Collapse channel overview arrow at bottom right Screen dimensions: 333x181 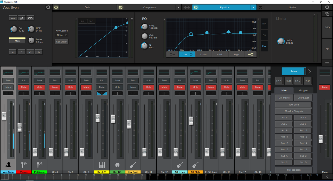click(327, 177)
